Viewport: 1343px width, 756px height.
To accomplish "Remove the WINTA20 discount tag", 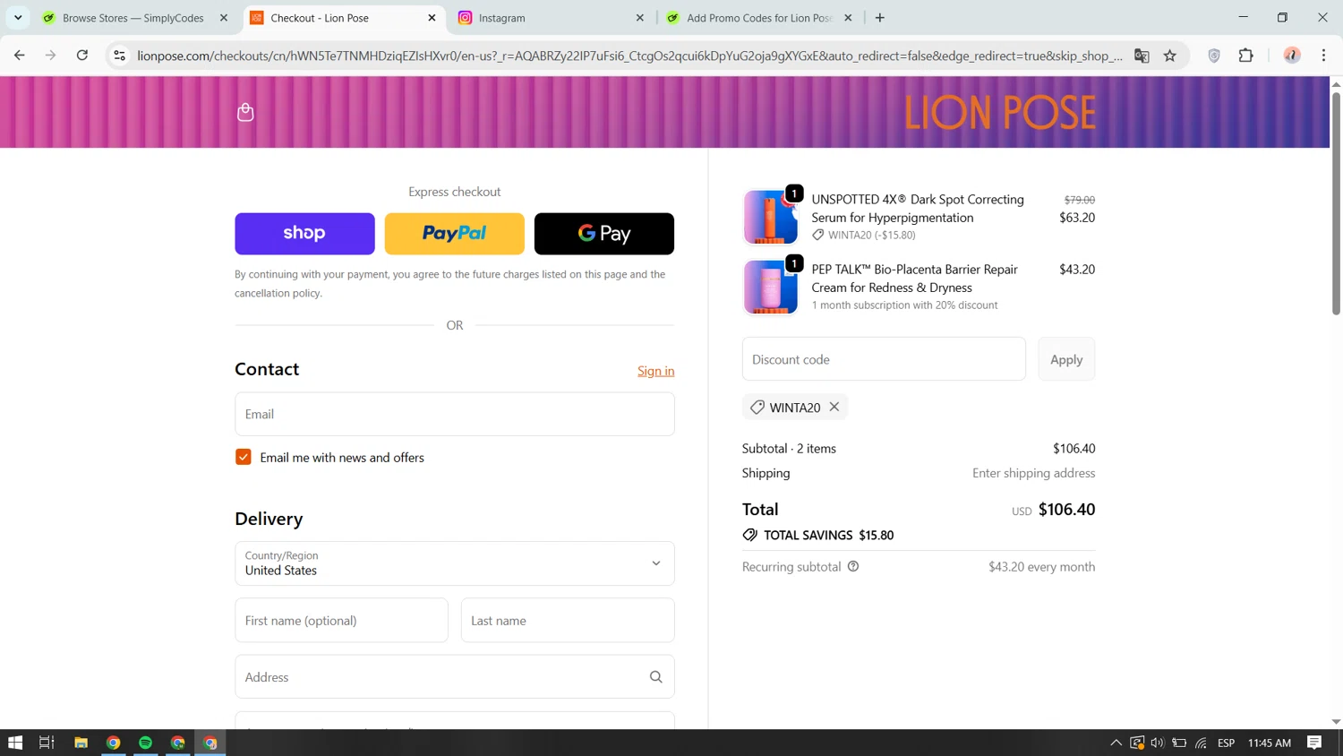I will [834, 407].
